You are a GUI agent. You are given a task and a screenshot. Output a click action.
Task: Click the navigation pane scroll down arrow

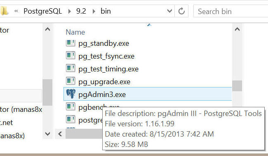tap(47, 134)
